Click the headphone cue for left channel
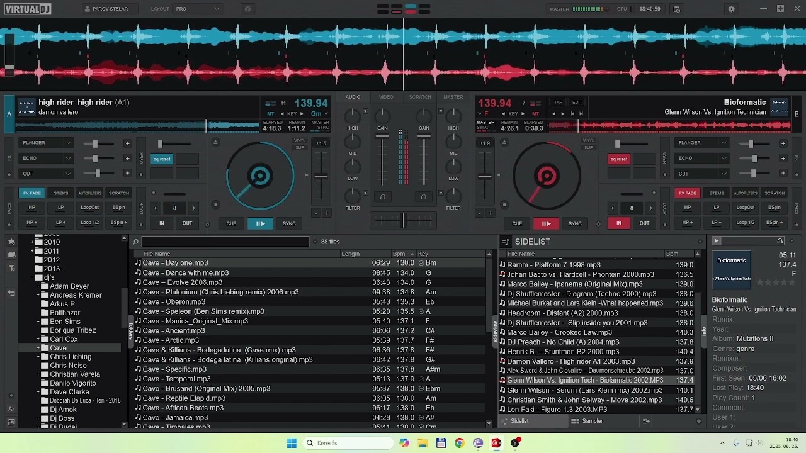806x453 pixels. pyautogui.click(x=382, y=197)
